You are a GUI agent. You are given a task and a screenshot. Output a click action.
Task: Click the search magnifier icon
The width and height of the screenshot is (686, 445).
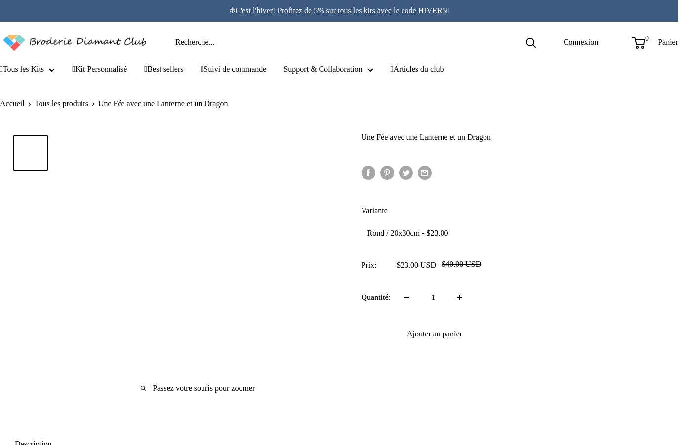[x=531, y=43]
